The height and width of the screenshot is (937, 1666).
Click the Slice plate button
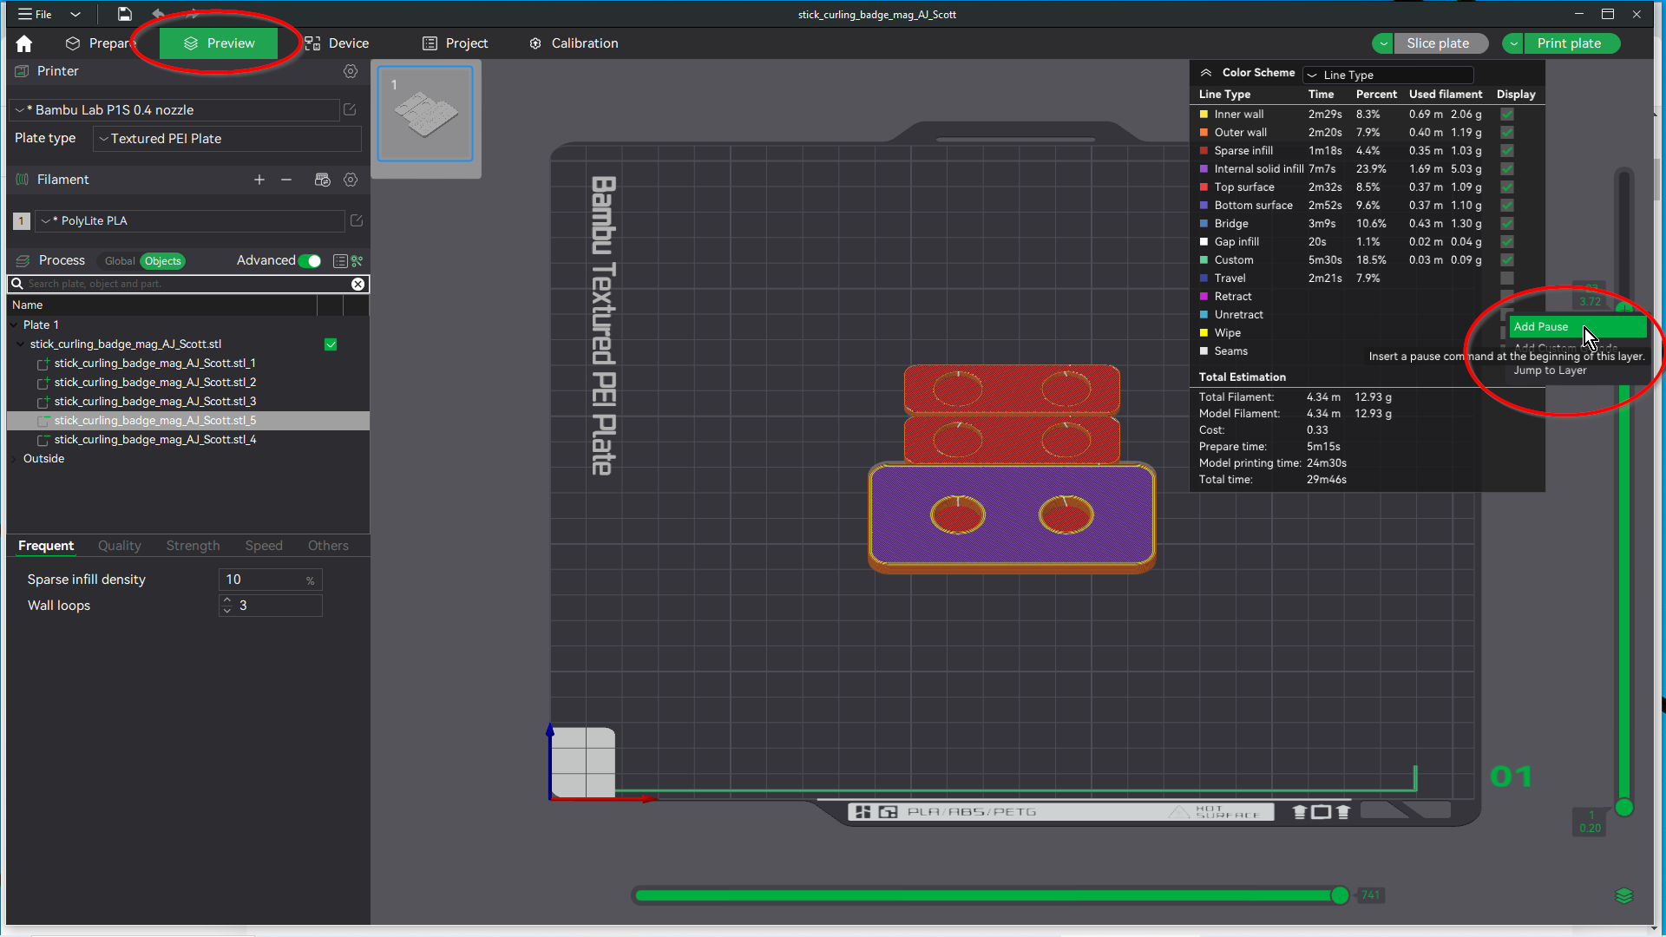coord(1441,43)
